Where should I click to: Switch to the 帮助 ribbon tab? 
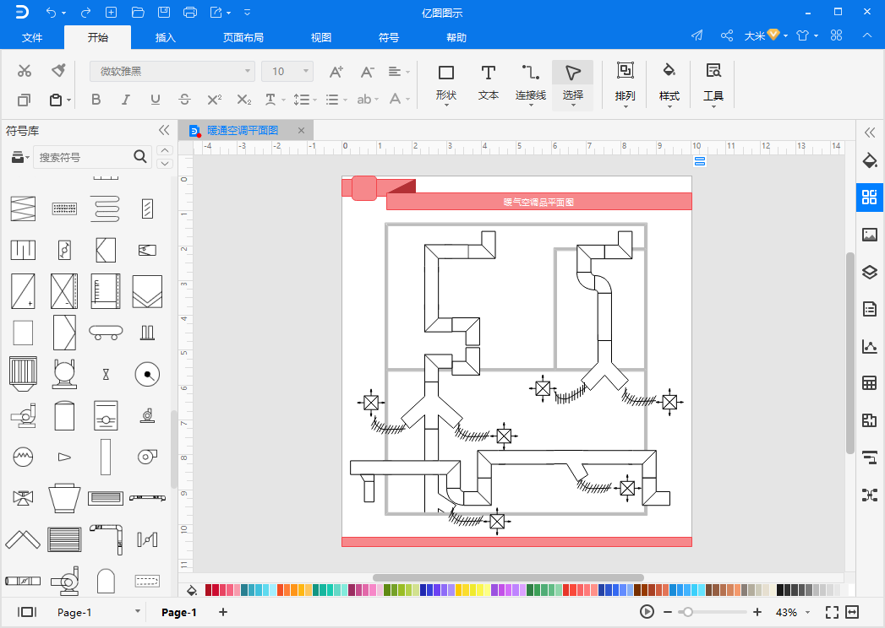[x=456, y=37]
